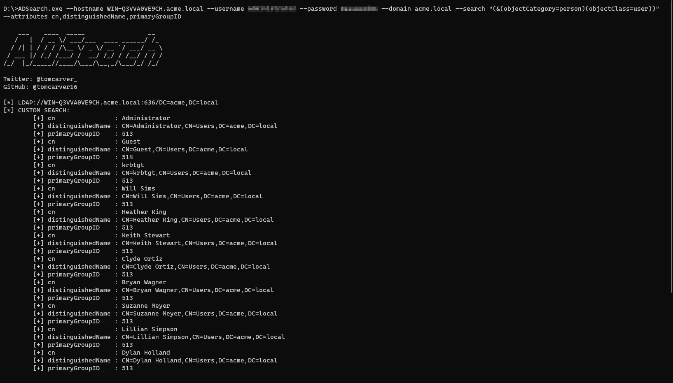673x383 pixels.
Task: Select CN=Dylan Holland distinguishedName value
Action: (199, 360)
